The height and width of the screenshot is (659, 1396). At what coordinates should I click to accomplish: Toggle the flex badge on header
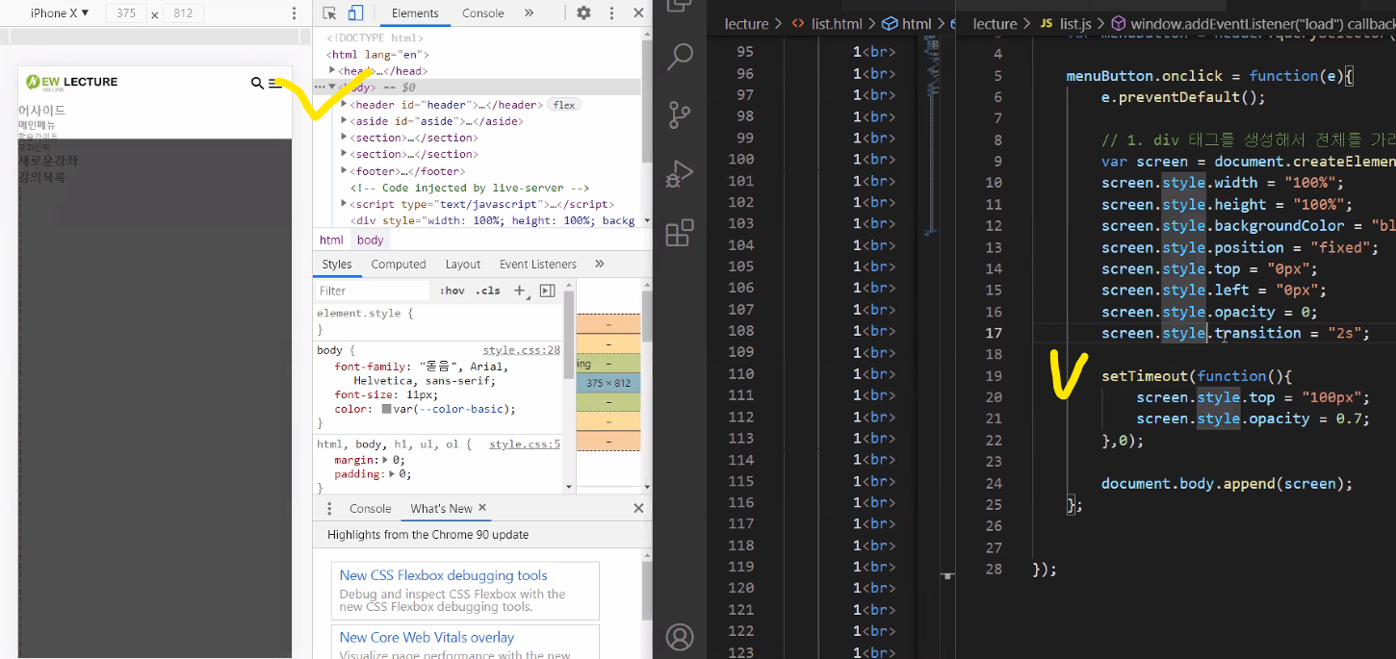coord(564,105)
